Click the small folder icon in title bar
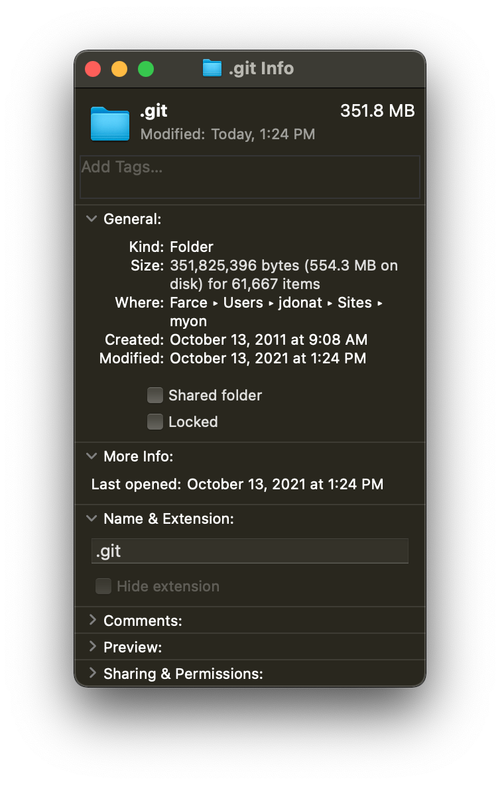 click(212, 68)
